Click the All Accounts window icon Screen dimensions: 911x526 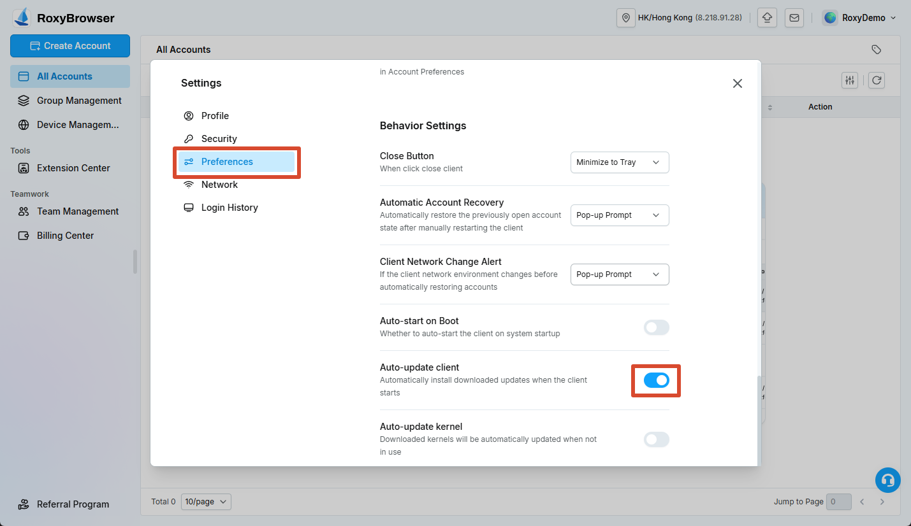24,76
